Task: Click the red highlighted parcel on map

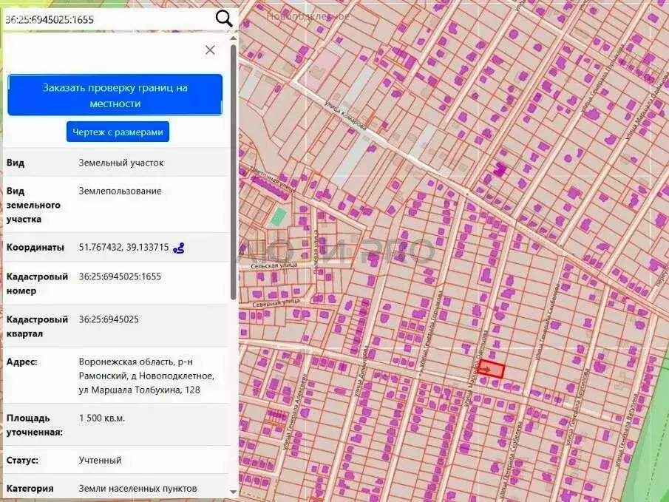Action: 491,369
